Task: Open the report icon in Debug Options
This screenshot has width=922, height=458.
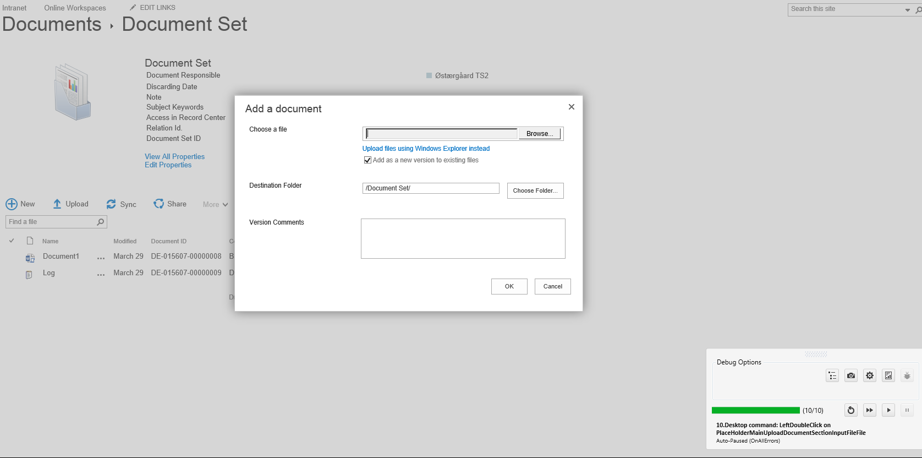Action: (x=888, y=375)
